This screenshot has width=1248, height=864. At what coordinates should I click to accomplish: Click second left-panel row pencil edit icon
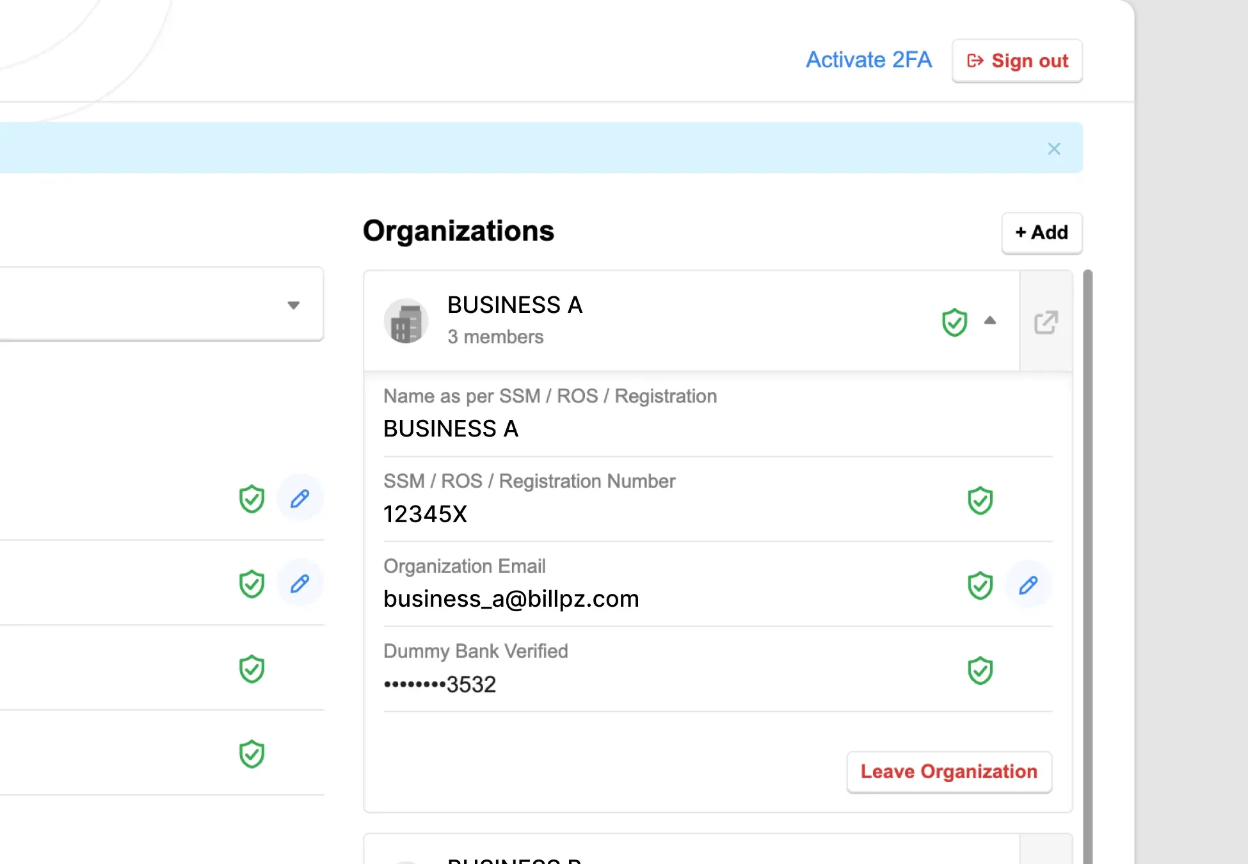pos(300,583)
